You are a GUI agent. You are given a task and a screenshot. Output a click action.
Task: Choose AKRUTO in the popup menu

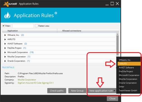point(129,64)
